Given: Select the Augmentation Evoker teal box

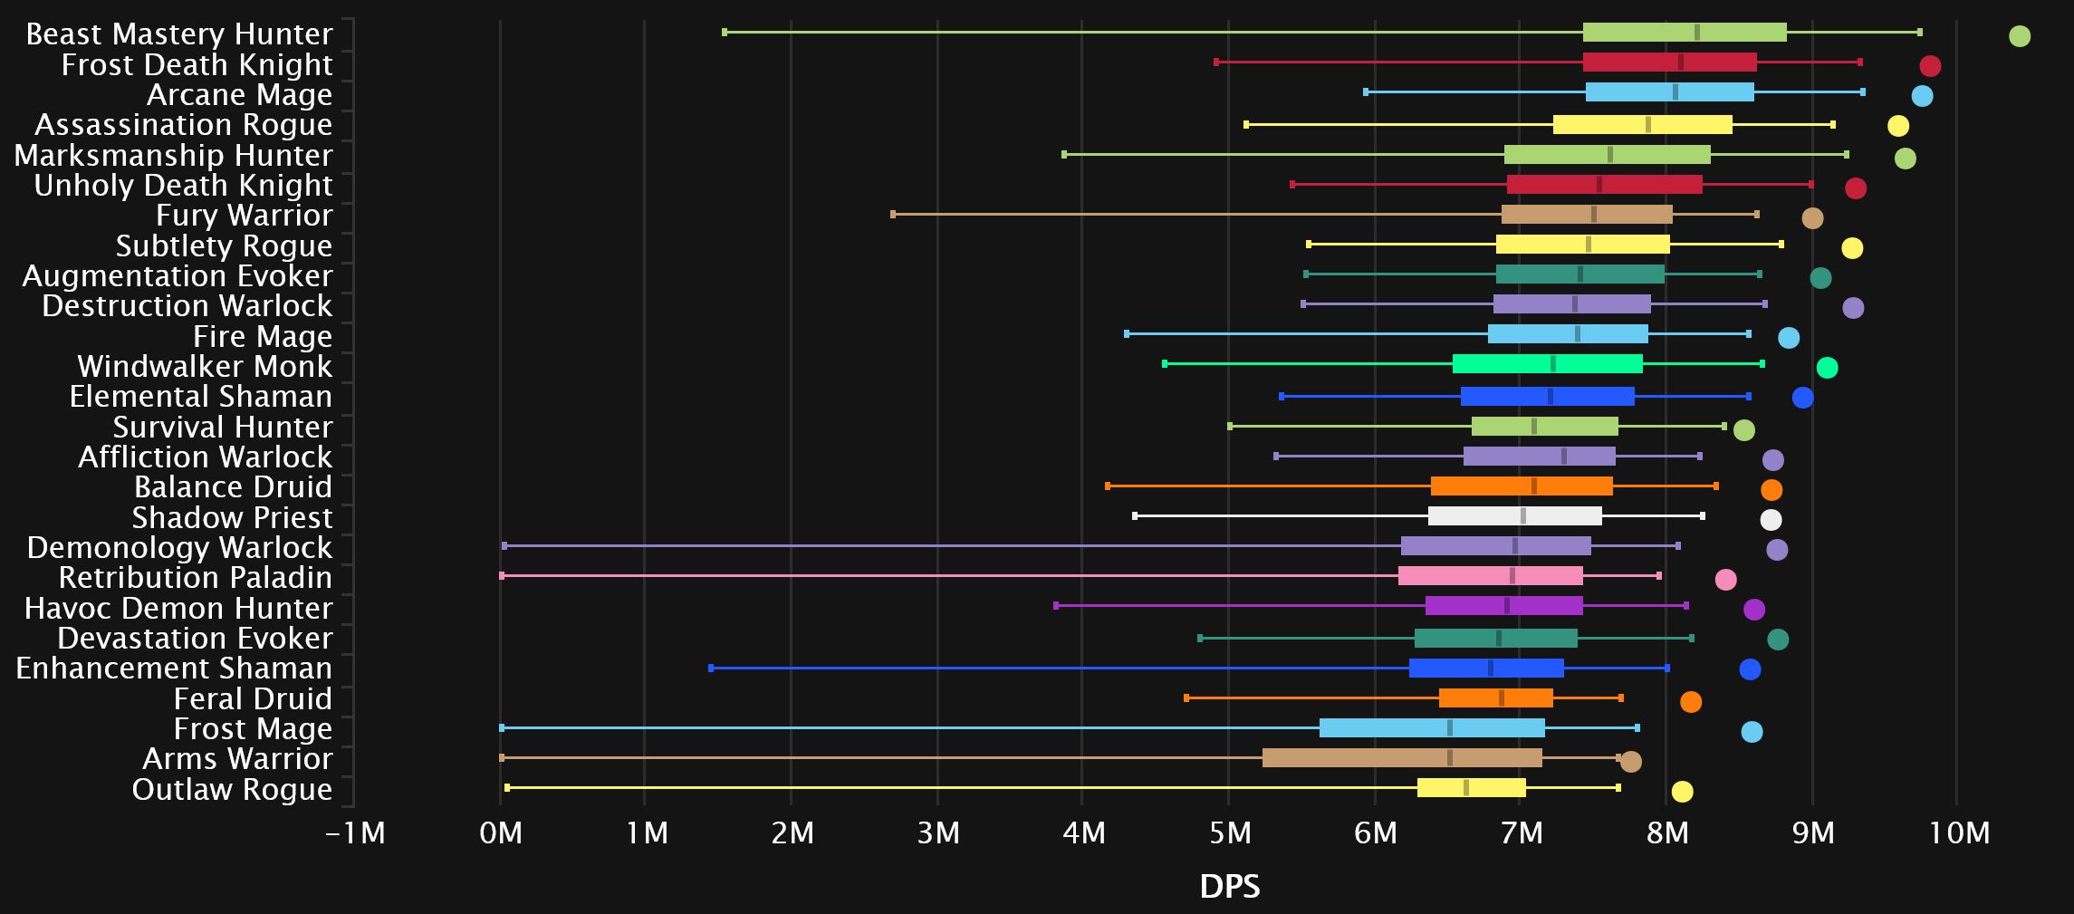Looking at the screenshot, I should coord(1580,274).
